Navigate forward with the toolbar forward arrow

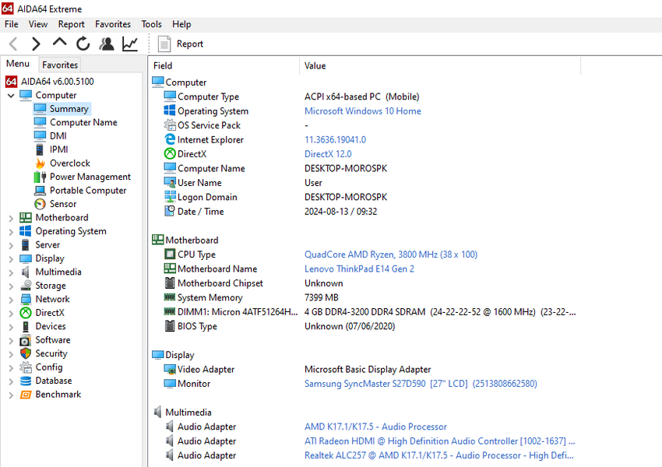click(37, 44)
